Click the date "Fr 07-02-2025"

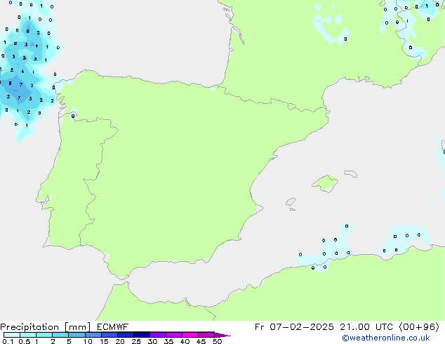[294, 327]
